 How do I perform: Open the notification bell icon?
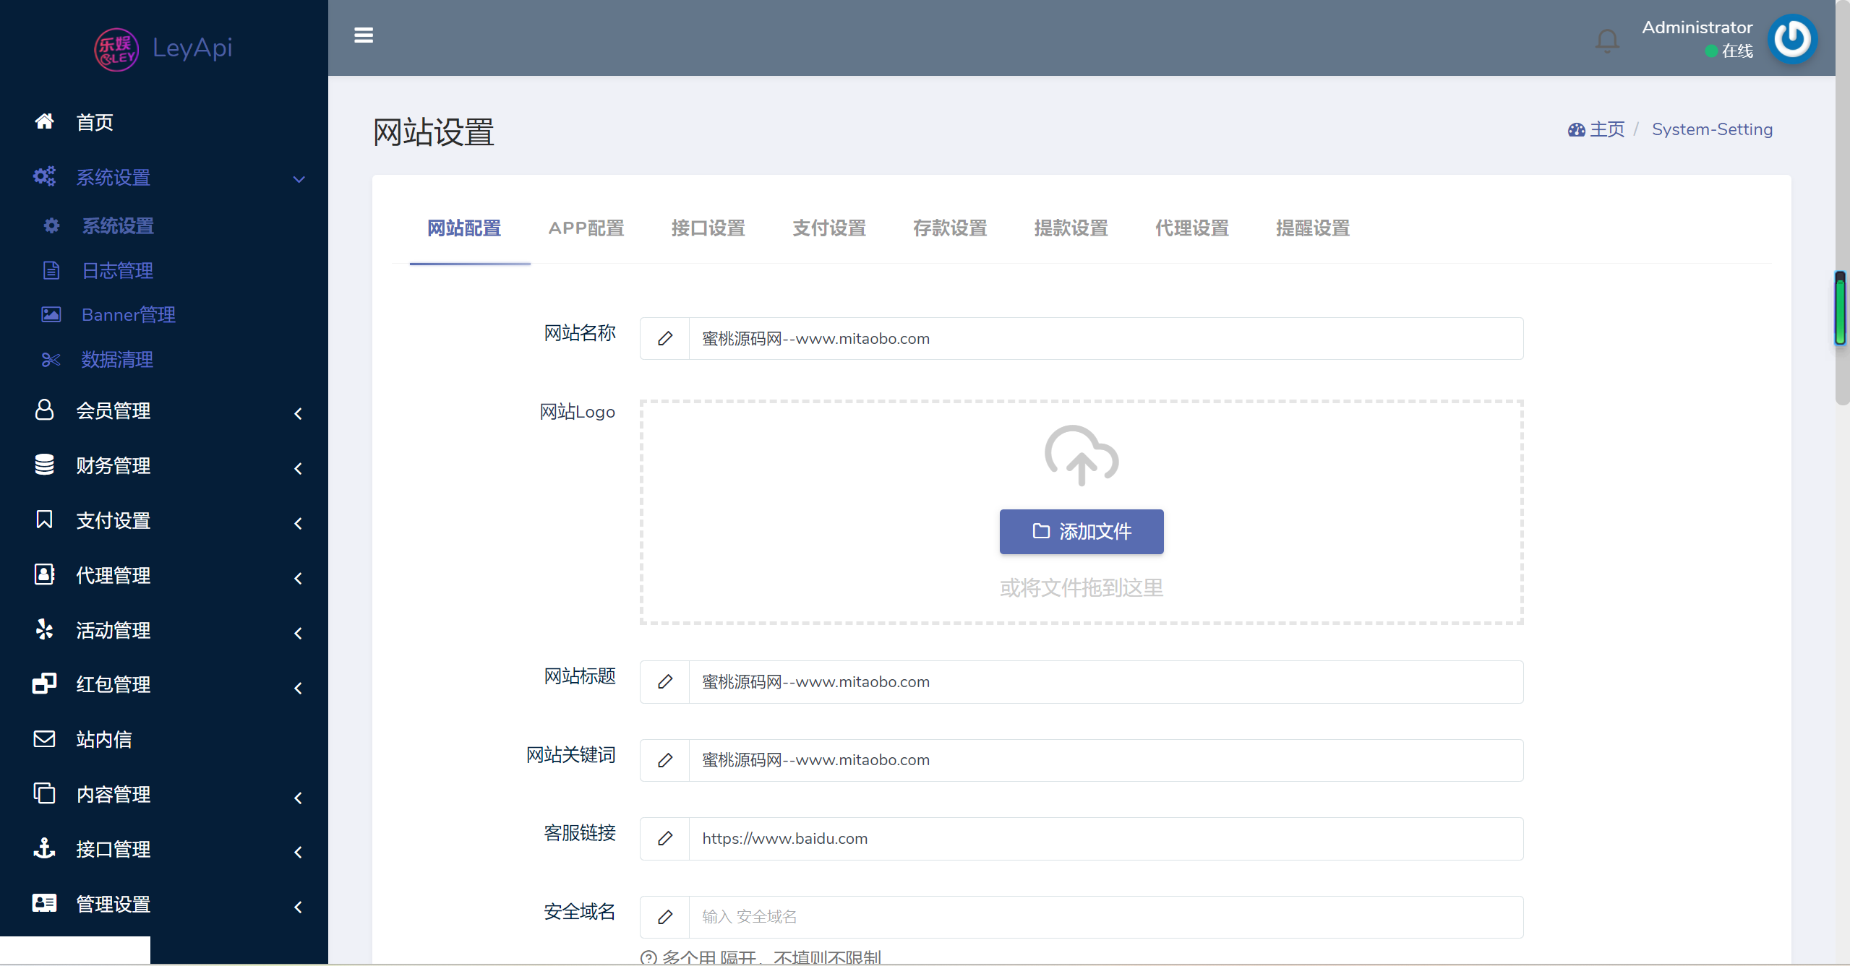point(1606,40)
